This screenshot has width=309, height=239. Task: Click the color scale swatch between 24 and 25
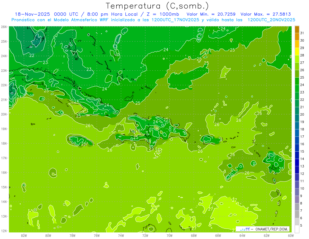tap(297, 81)
